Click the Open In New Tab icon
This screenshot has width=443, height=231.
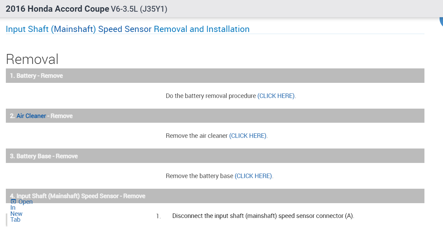click(13, 202)
